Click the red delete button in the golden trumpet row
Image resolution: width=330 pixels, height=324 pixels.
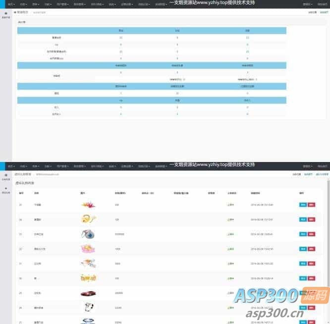click(311, 219)
